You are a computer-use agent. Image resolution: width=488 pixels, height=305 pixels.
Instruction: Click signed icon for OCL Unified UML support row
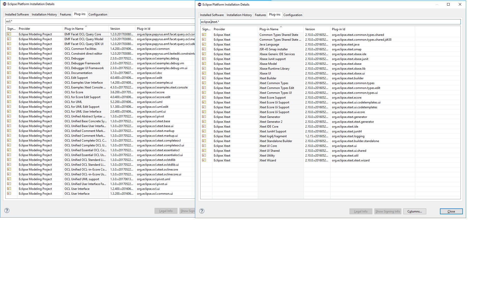pos(9,179)
